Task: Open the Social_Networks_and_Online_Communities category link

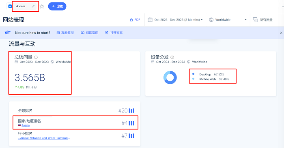Action: pyautogui.click(x=44, y=138)
